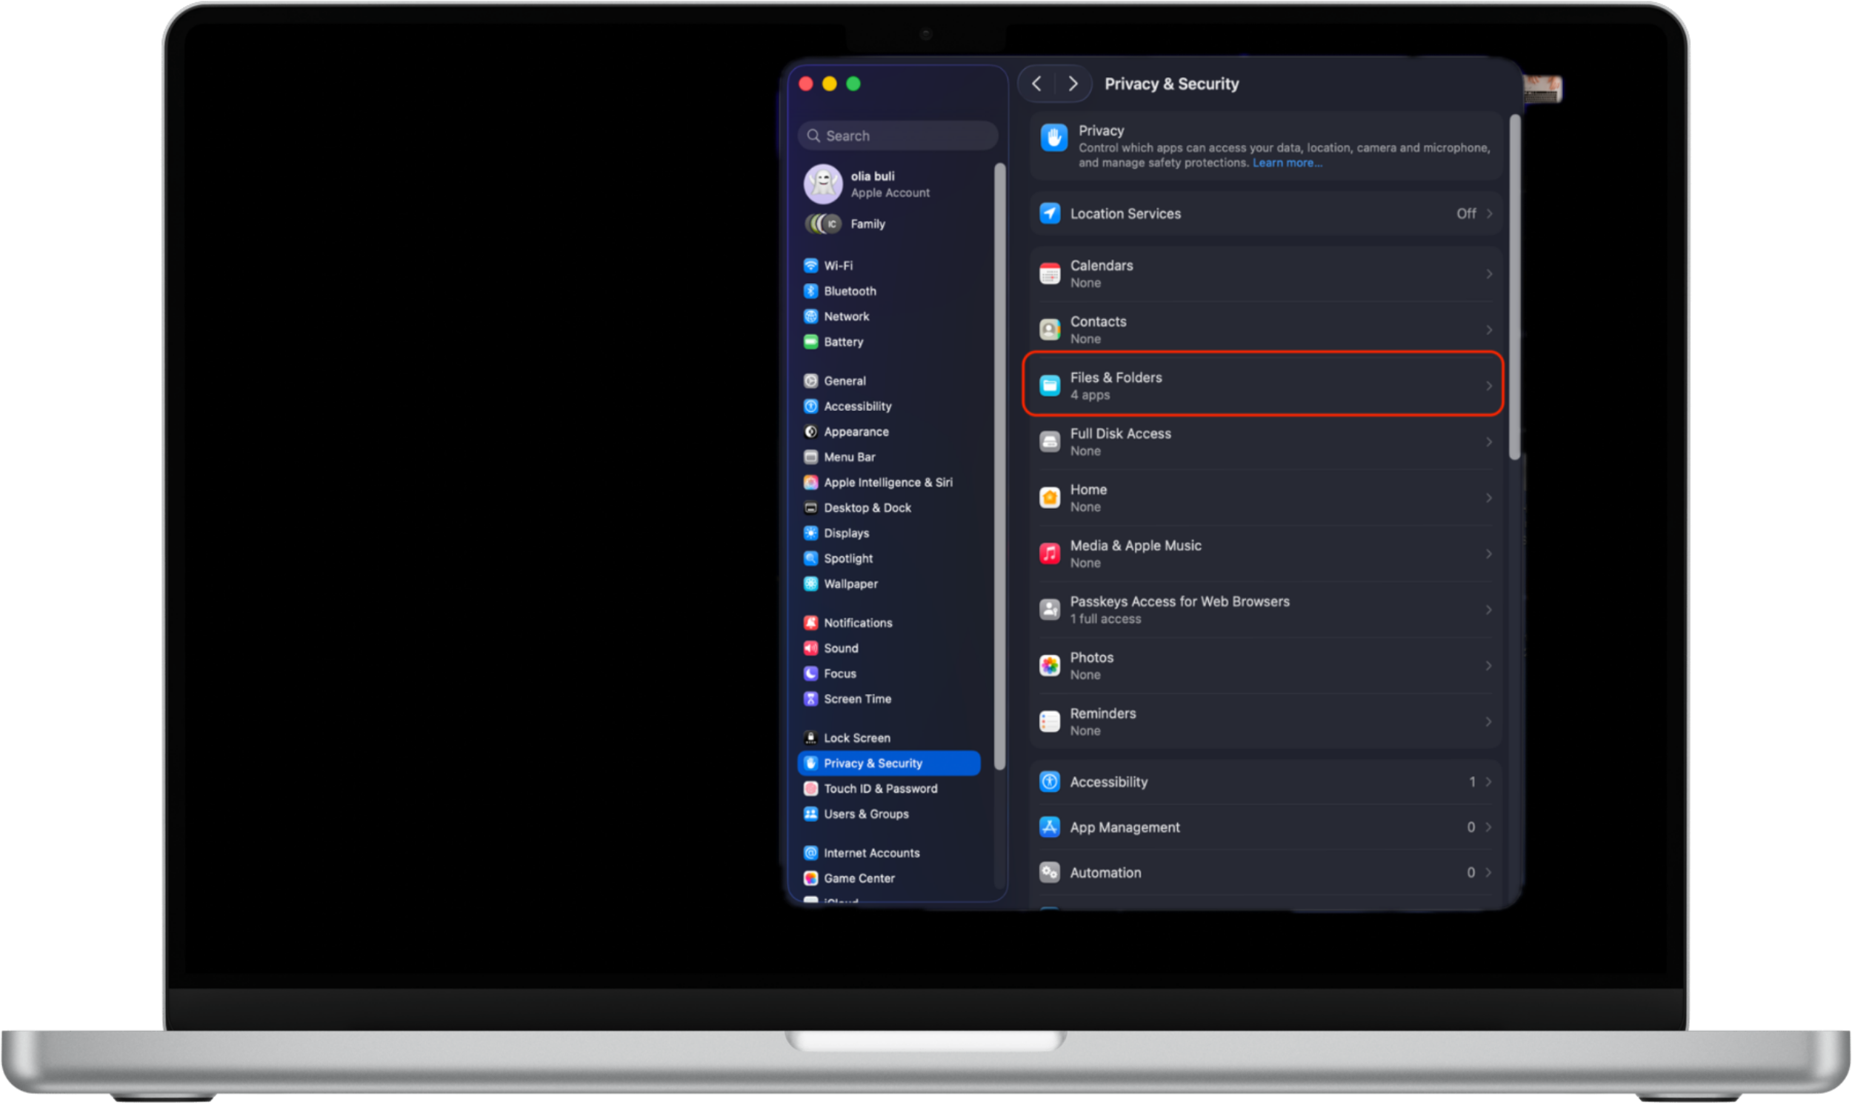Viewport: 1852px width, 1111px height.
Task: Click the Bluetooth icon in the sidebar
Action: (x=811, y=291)
